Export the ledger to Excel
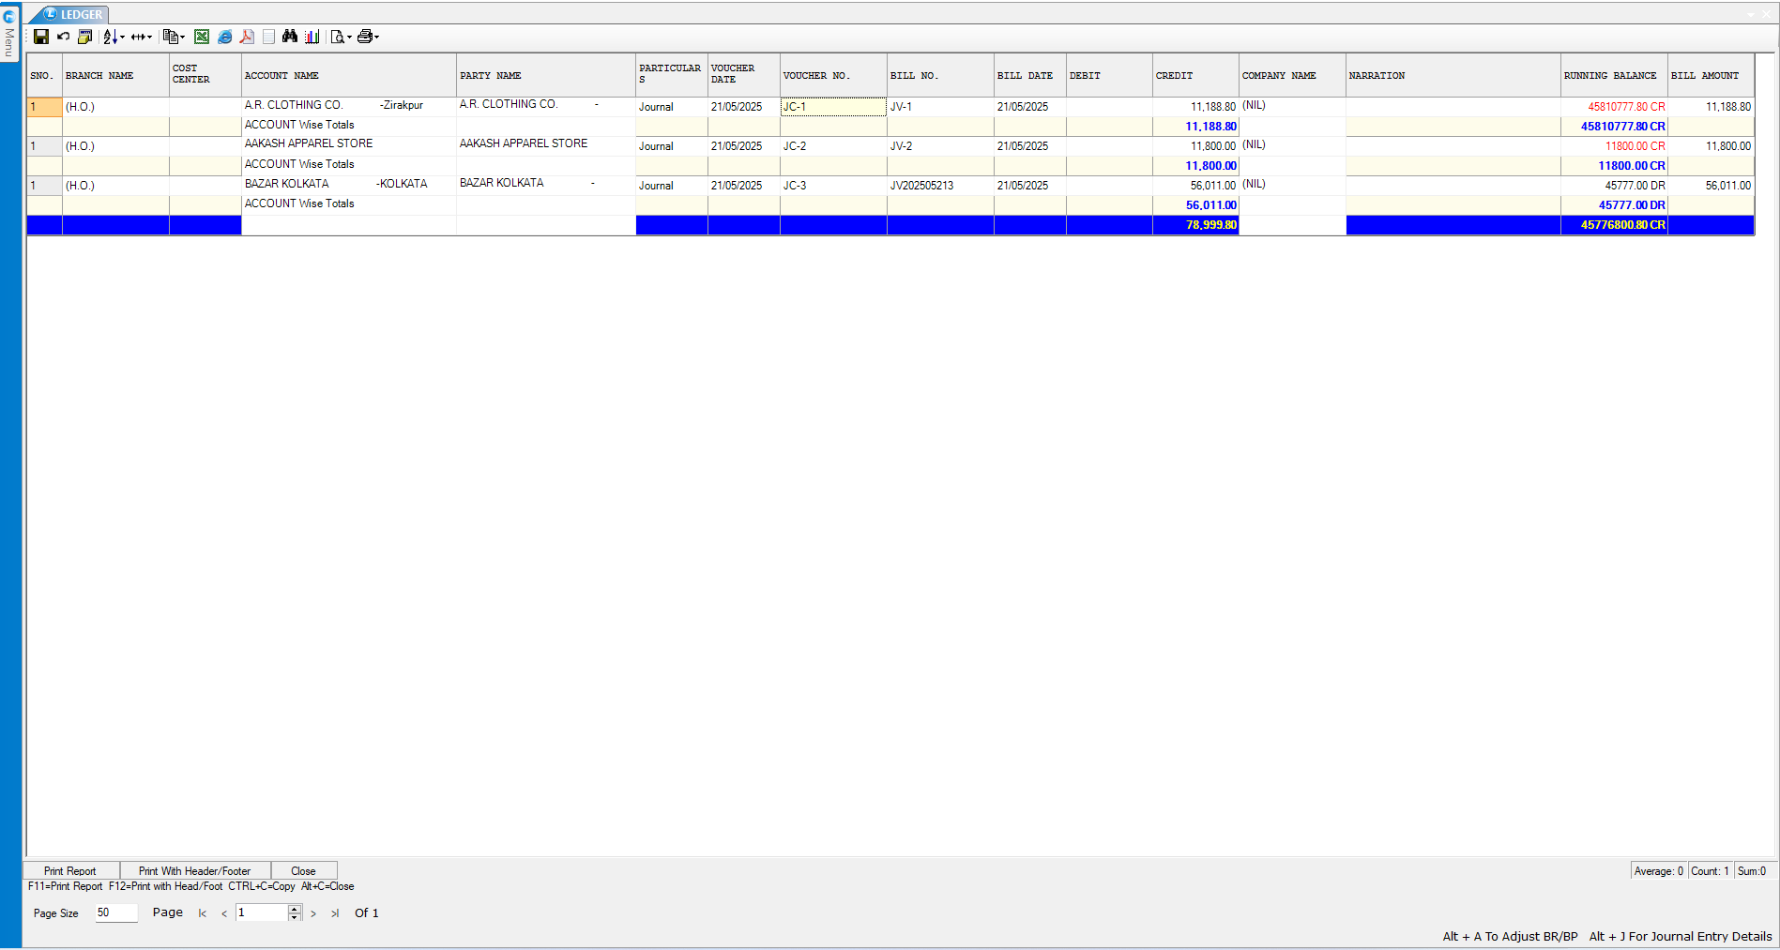This screenshot has width=1780, height=950. [202, 37]
